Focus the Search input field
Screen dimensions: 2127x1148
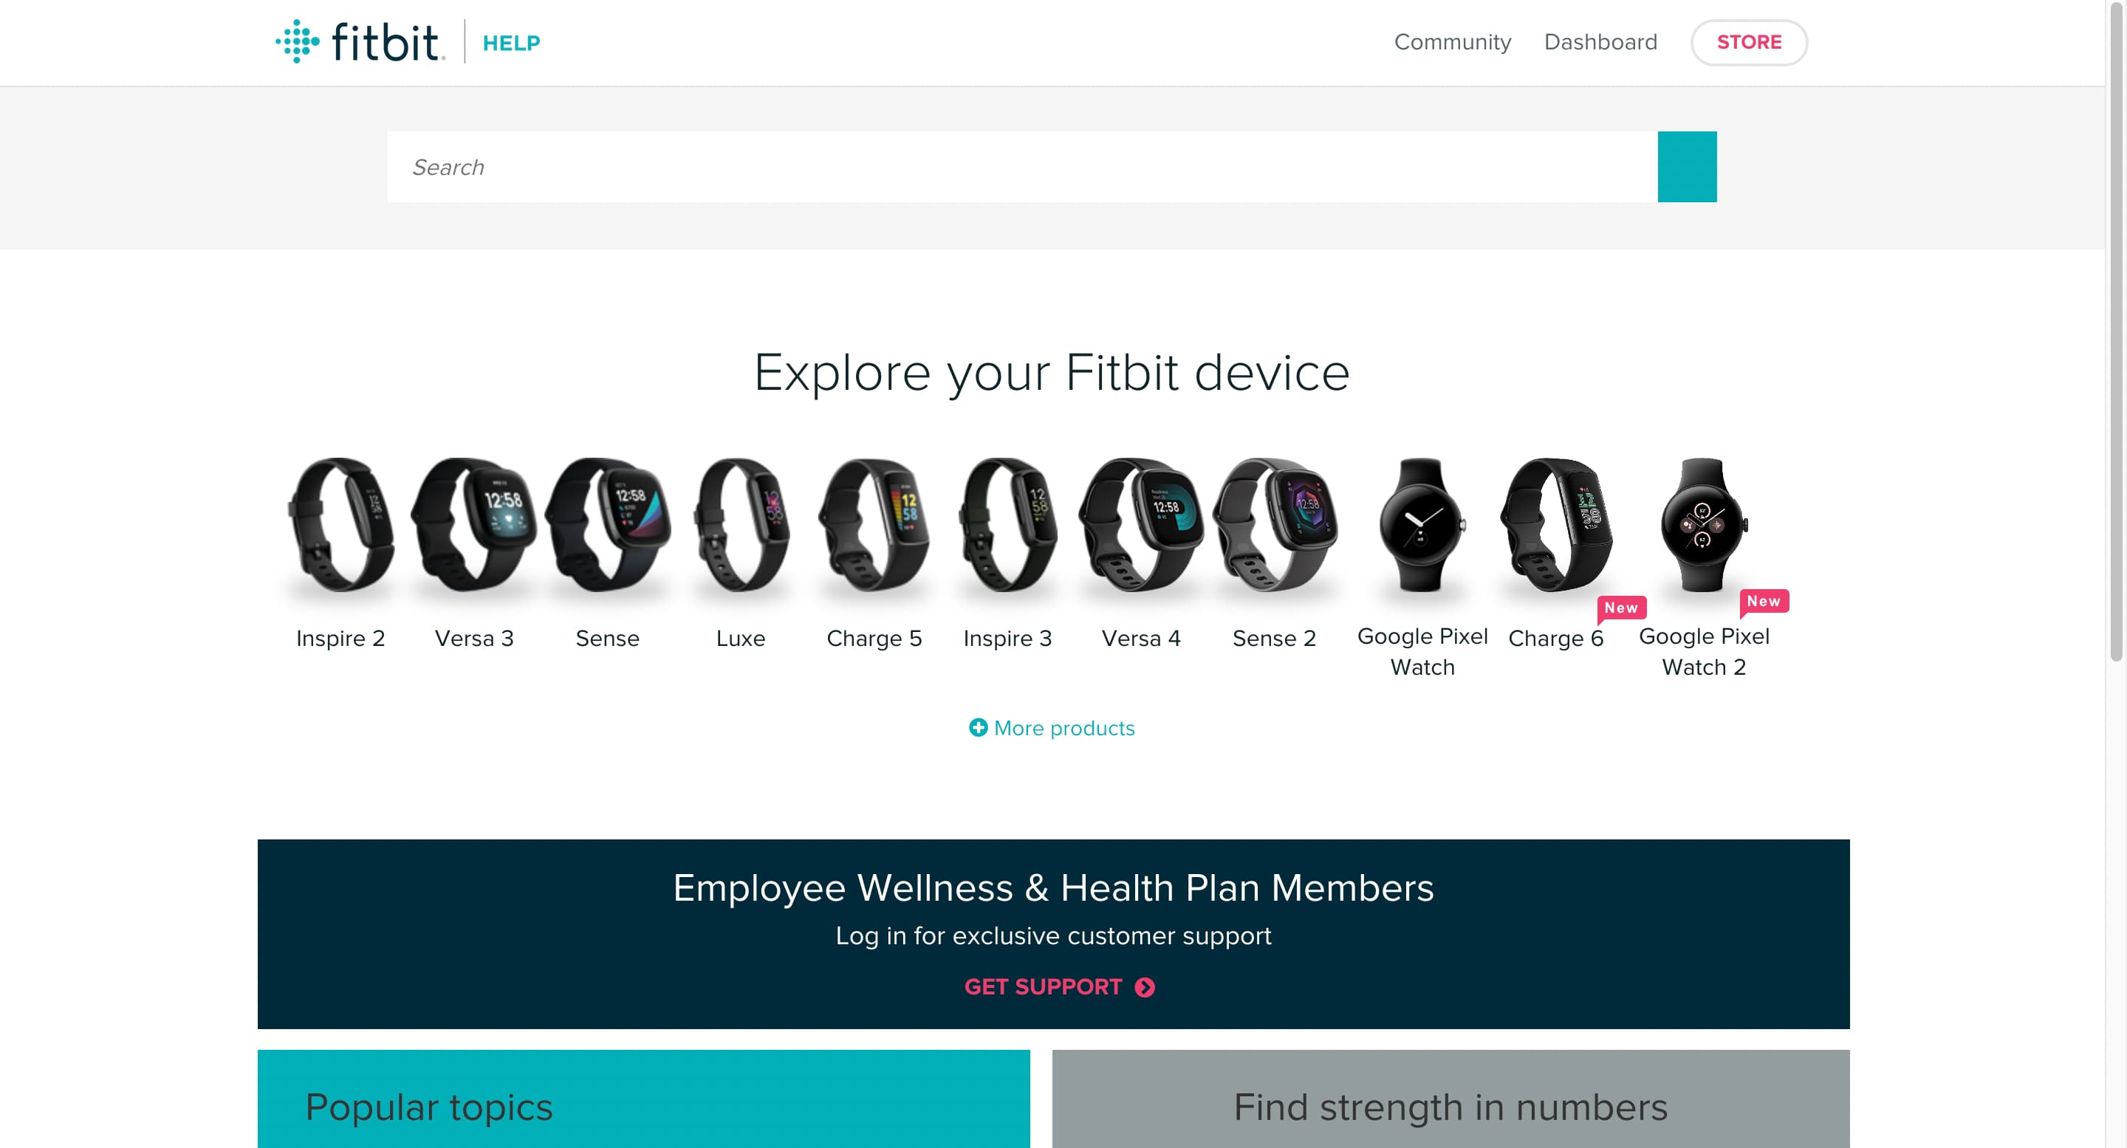(x=1022, y=167)
